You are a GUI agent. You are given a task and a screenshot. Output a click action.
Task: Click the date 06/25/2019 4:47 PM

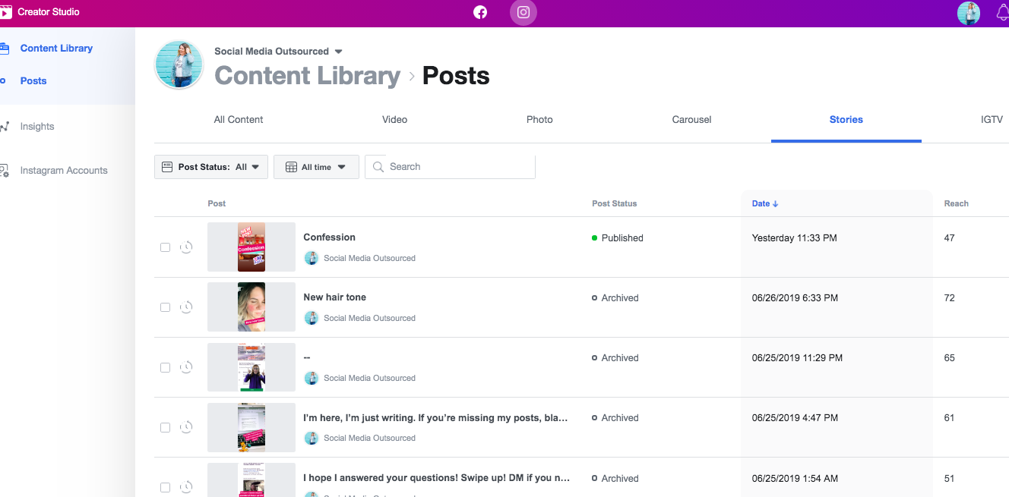pyautogui.click(x=795, y=418)
